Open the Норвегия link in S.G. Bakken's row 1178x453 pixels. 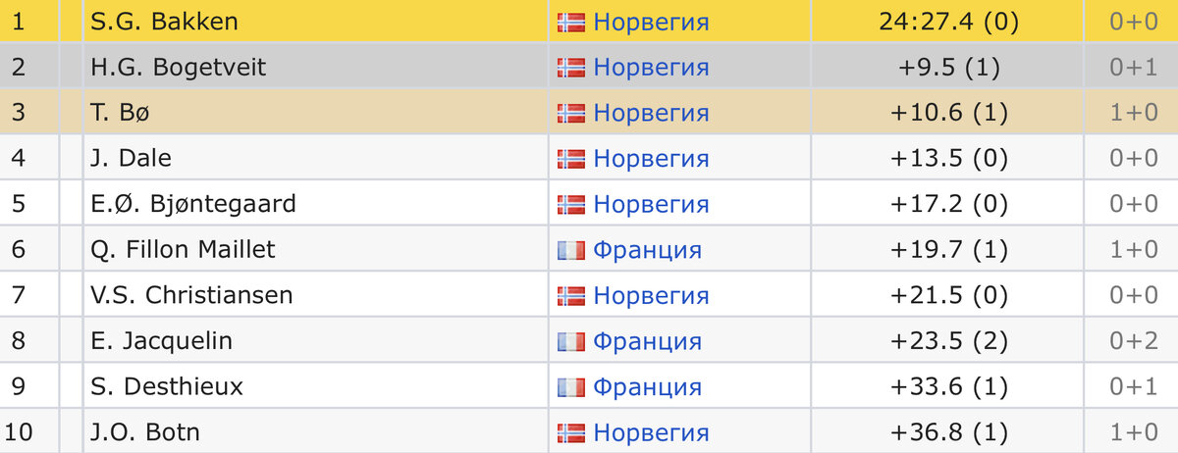[x=651, y=22]
